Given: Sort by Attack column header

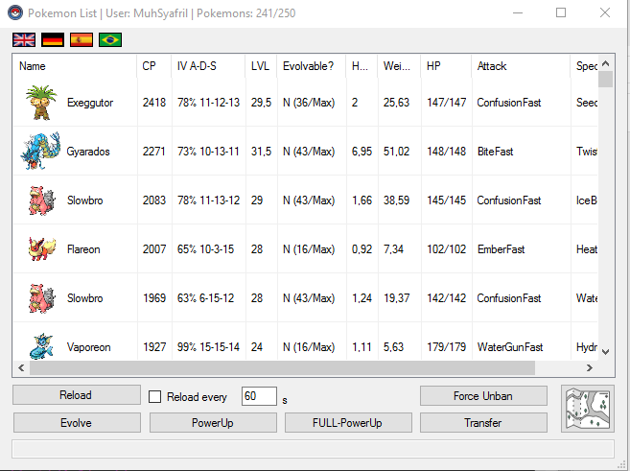Looking at the screenshot, I should [x=521, y=66].
